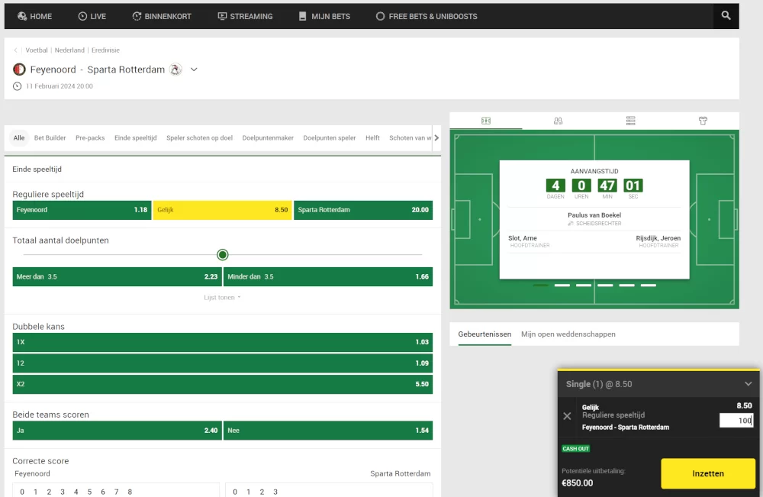Viewport: 763px width, 497px height.
Task: Select the standings table icon tab
Action: pyautogui.click(x=631, y=121)
